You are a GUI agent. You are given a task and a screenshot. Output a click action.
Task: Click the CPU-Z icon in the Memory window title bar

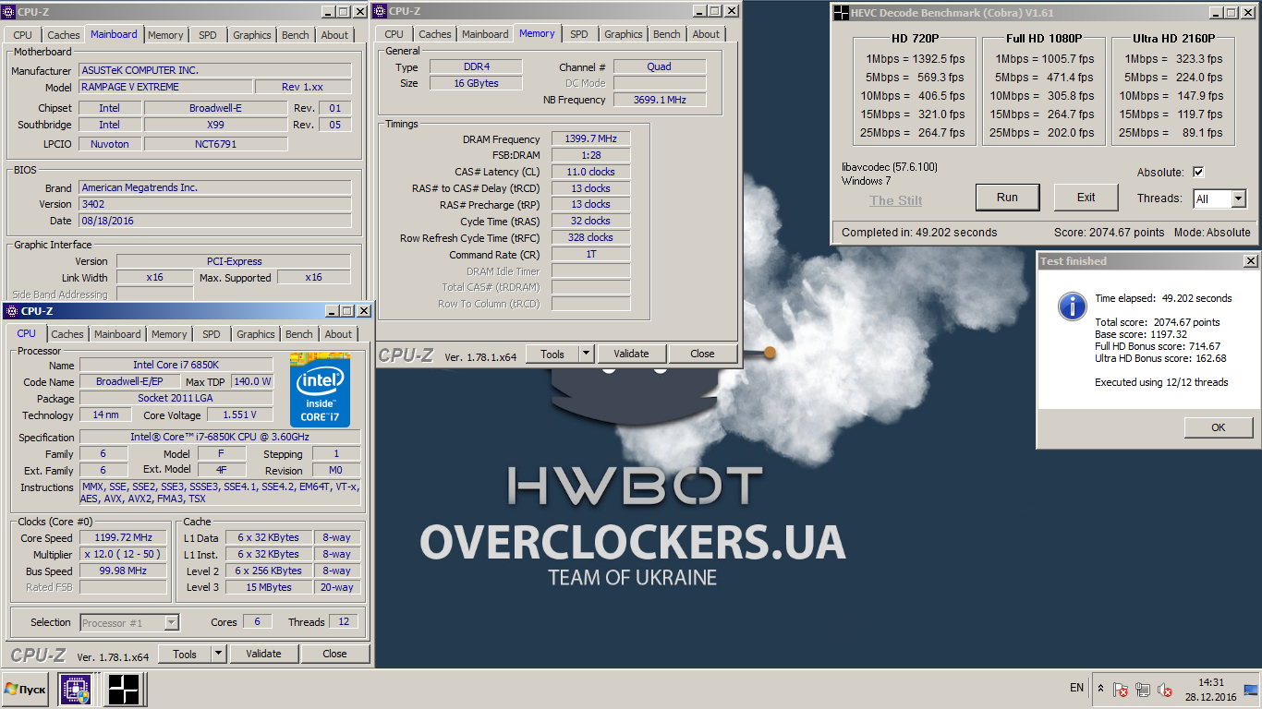click(380, 11)
